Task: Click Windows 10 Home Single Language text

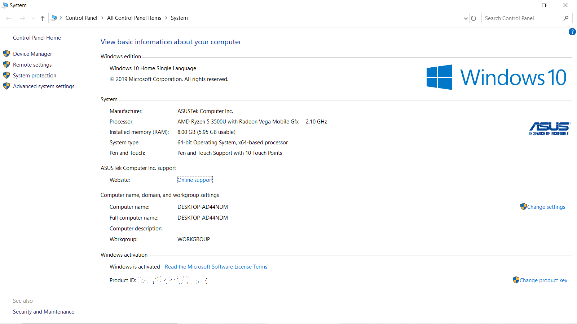Action: 153,68
